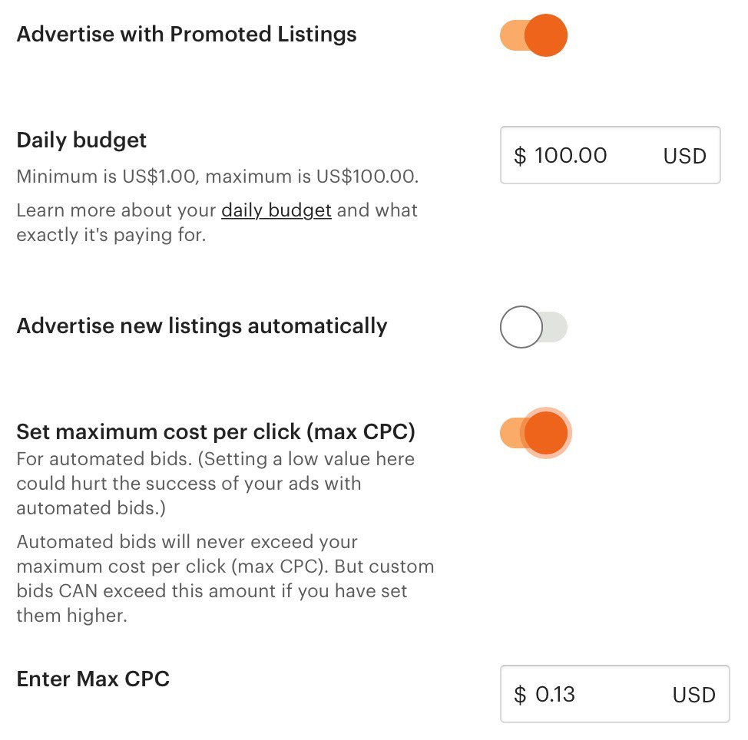
Task: Select the 0.13 value in Max CPC
Action: [554, 694]
